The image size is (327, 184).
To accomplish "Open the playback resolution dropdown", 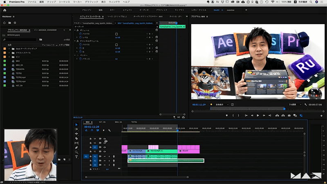I will [x=295, y=105].
